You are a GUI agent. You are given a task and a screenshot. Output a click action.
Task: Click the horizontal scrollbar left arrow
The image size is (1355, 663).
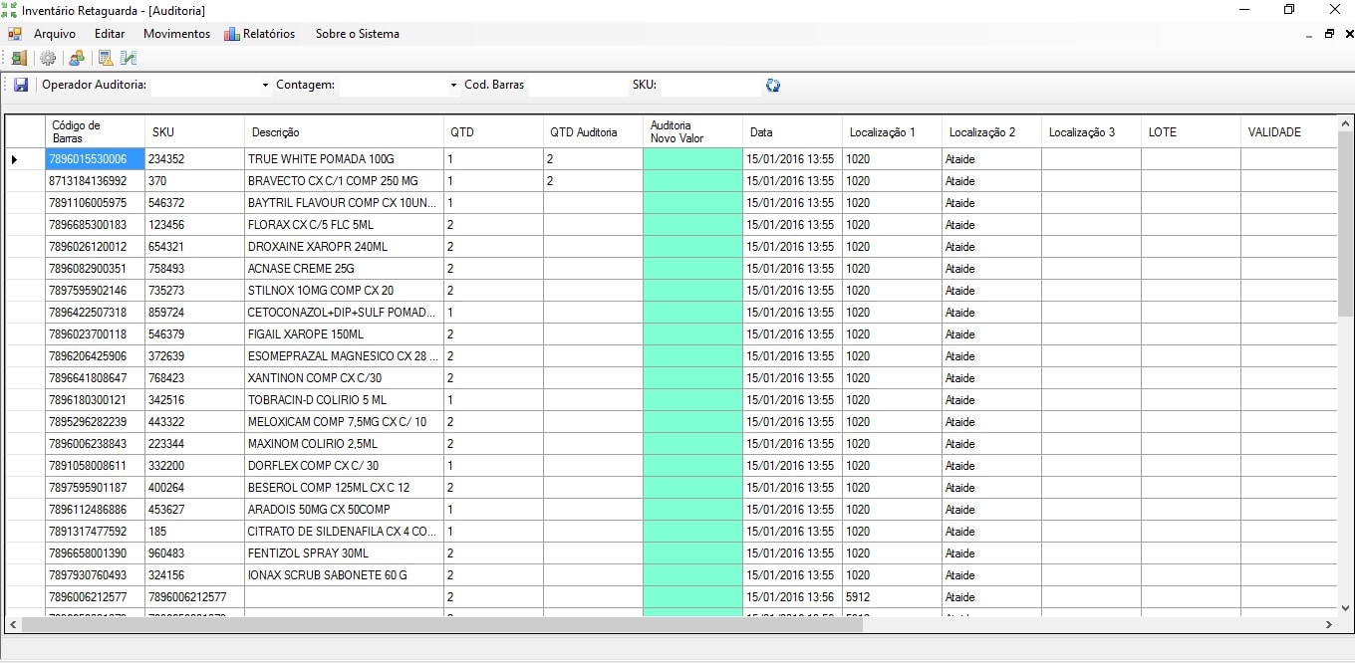coord(13,625)
